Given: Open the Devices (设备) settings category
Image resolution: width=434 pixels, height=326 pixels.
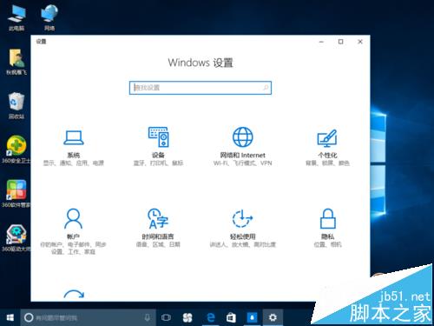Looking at the screenshot, I should pyautogui.click(x=158, y=146).
